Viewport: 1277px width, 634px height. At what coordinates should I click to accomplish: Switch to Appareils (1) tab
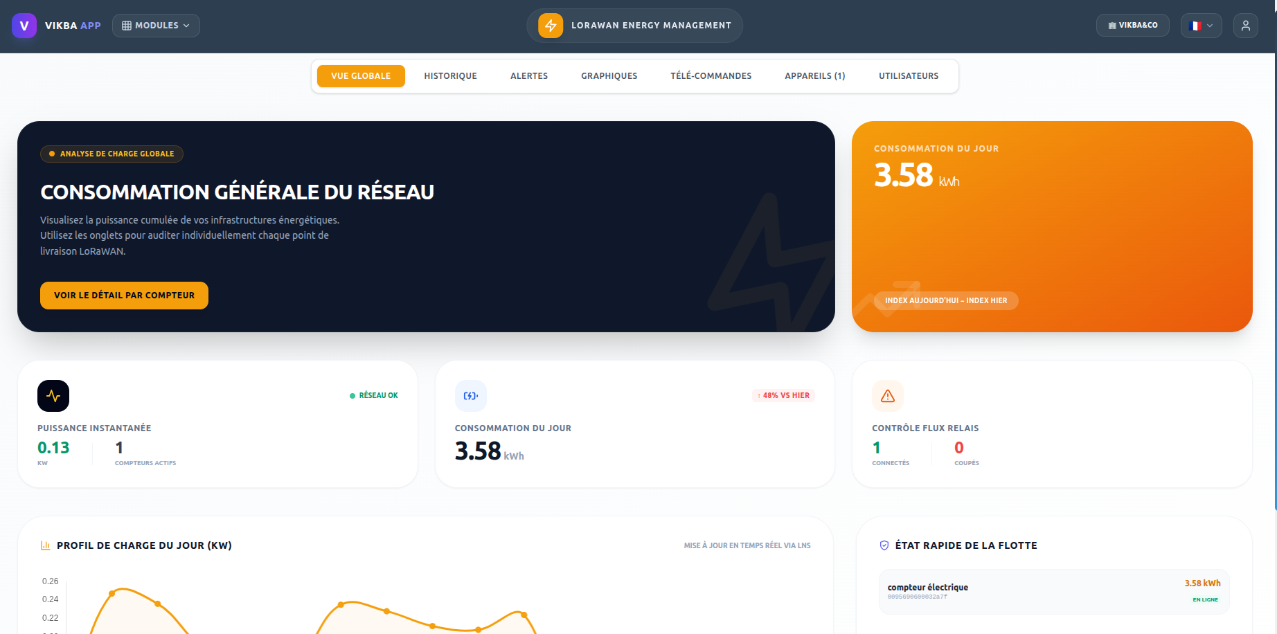point(815,76)
